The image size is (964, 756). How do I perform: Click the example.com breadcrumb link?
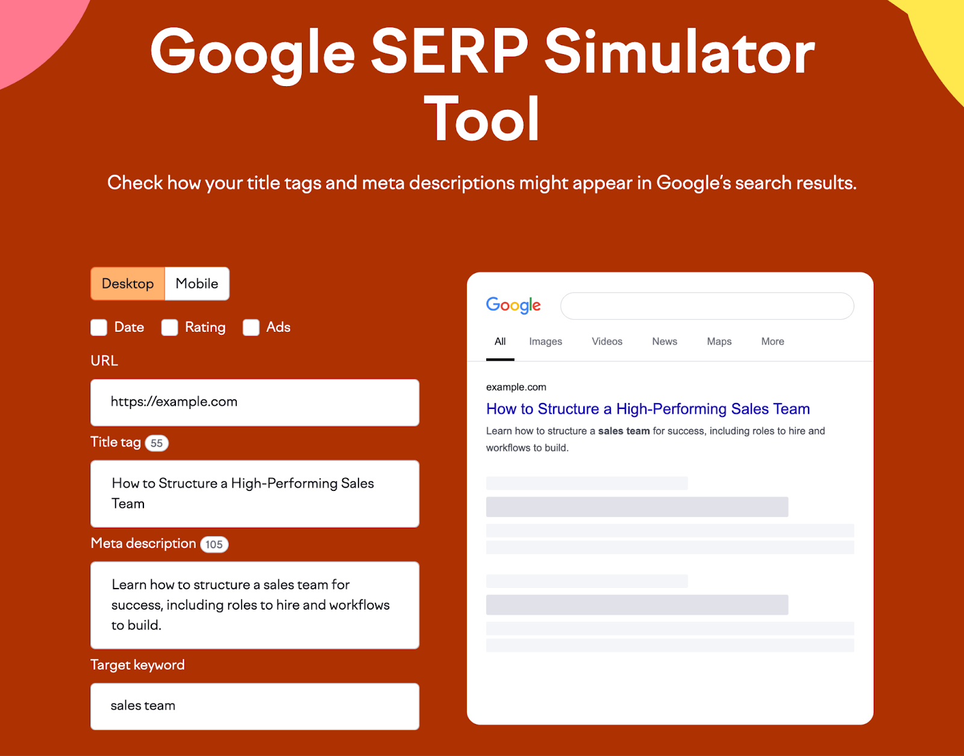click(x=516, y=387)
